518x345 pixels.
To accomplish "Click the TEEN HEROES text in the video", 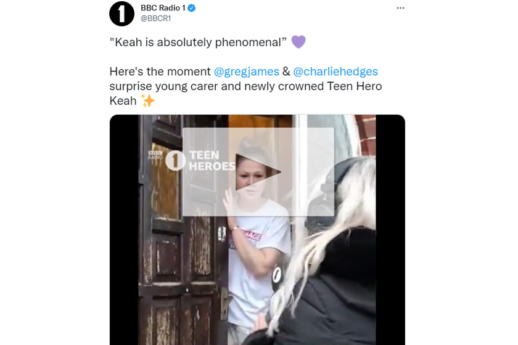I will 211,161.
